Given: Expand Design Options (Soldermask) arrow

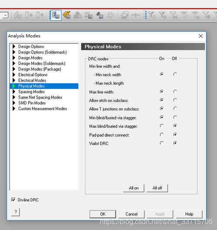Looking at the screenshot, I should pos(14,52).
